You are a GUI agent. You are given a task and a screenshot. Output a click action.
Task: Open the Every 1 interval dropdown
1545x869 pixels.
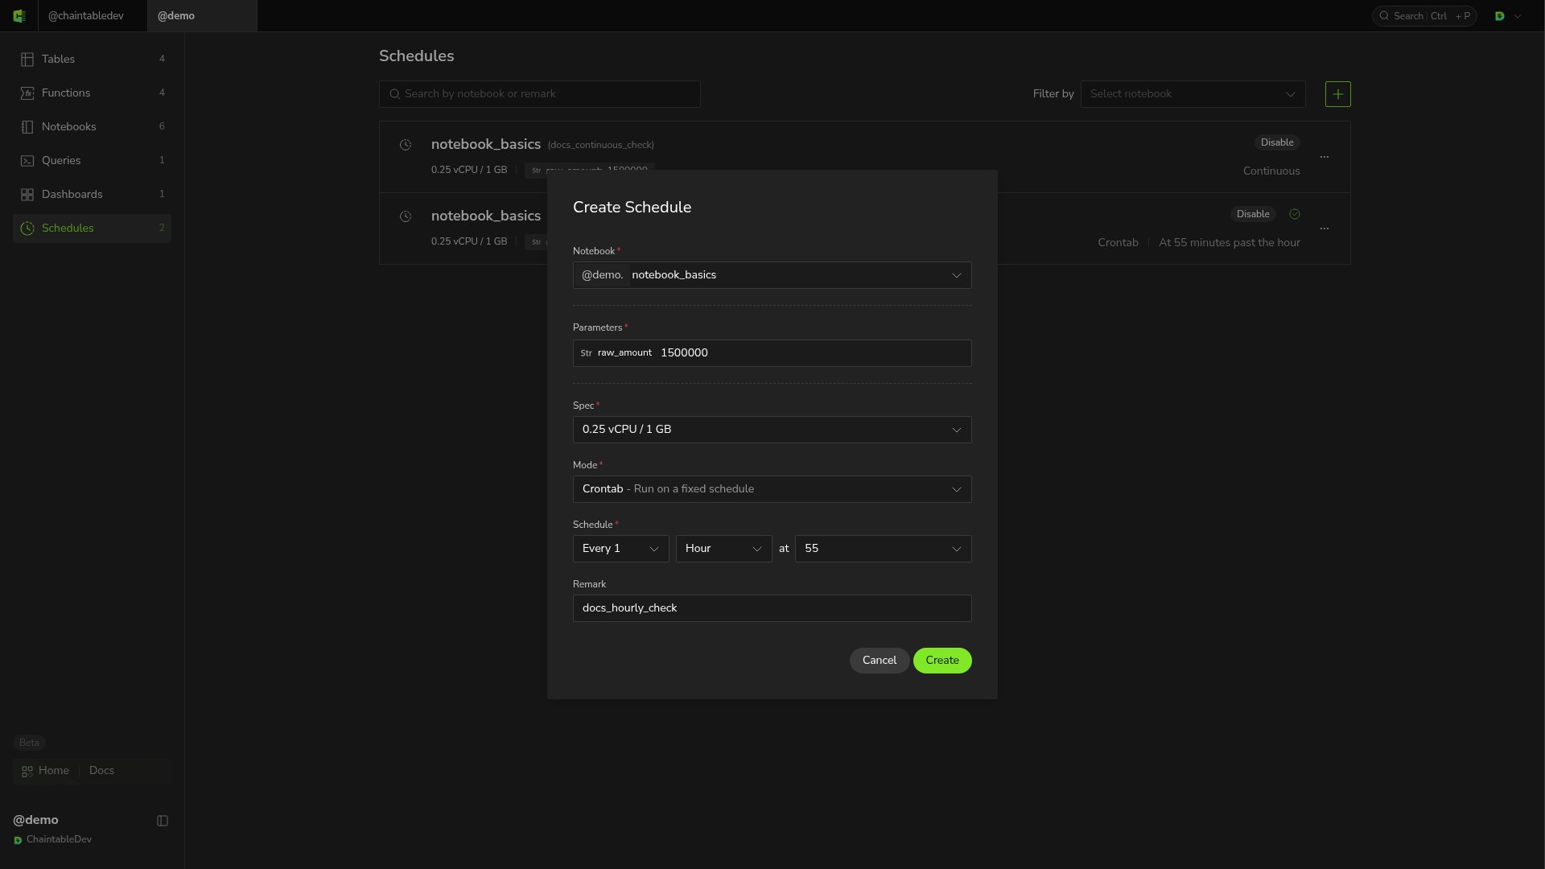(x=621, y=549)
